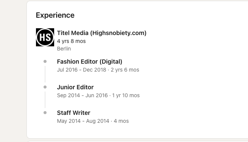The height and width of the screenshot is (142, 248).
Task: Select the connector line between Fashion and Junior Editor
Action: click(45, 74)
